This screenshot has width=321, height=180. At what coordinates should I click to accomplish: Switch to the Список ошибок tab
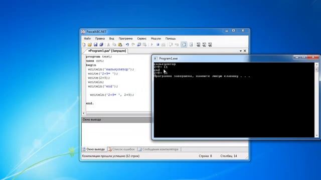121,149
